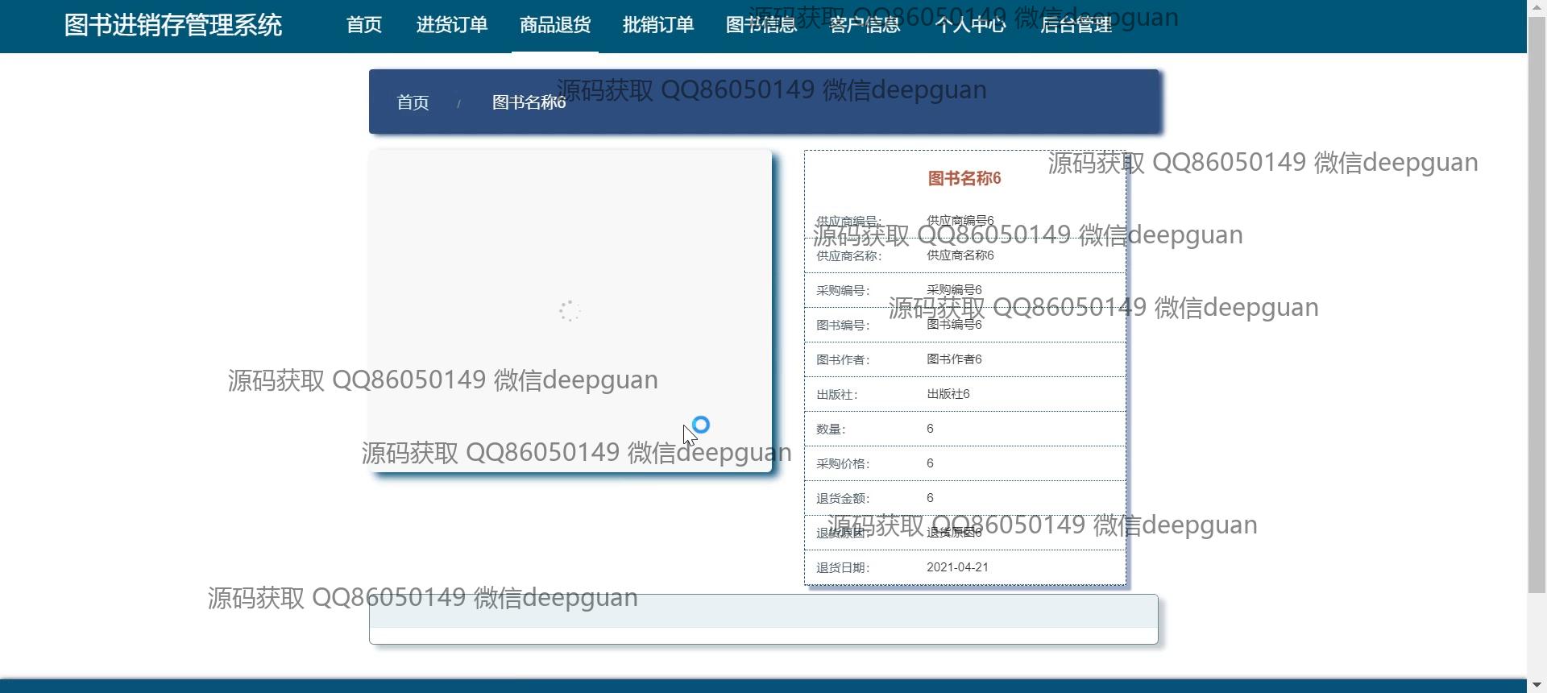
Task: Go to 个人中心 in the navigation bar
Action: pyautogui.click(x=969, y=25)
